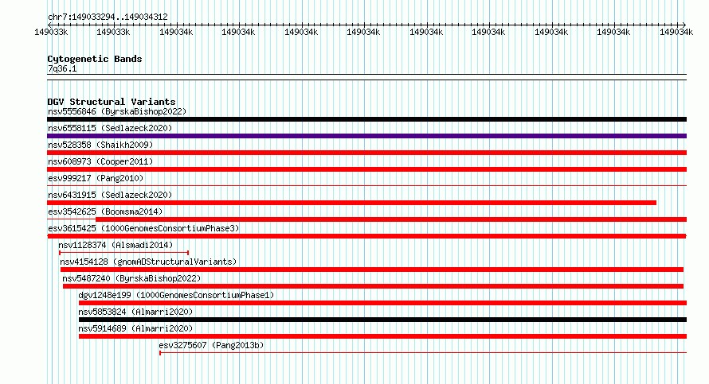
Task: Open variant nsv5853824 (Almarri2020) label
Action: click(135, 312)
